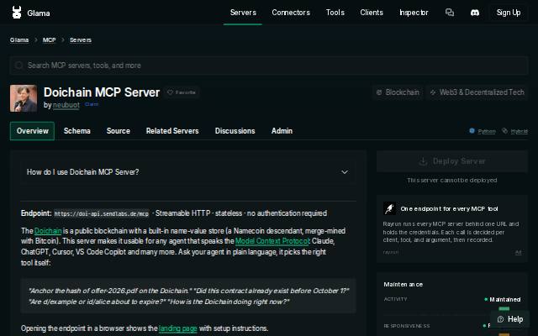Go to MCP breadcrumb link
The width and height of the screenshot is (538, 336).
tap(49, 40)
